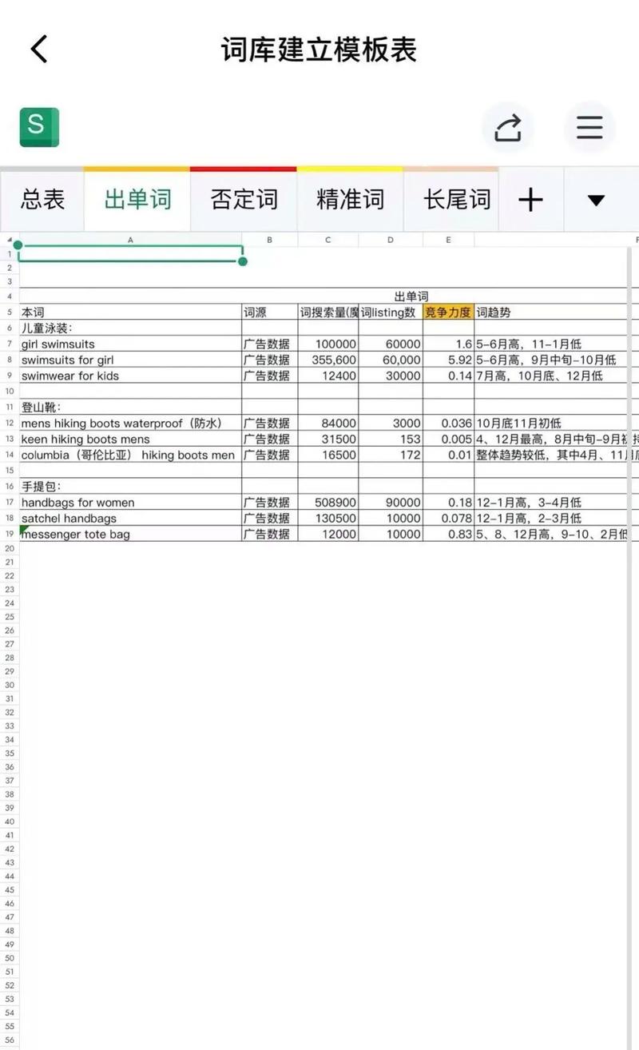Open the sheet list dropdown arrow
Screen dimensions: 639x1050
coord(596,201)
